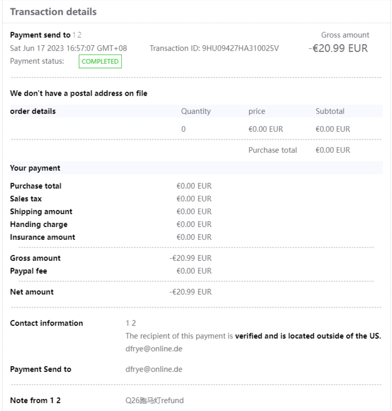Click the transaction date Sat Jun 17 2023
This screenshot has height=411, width=392.
click(69, 48)
